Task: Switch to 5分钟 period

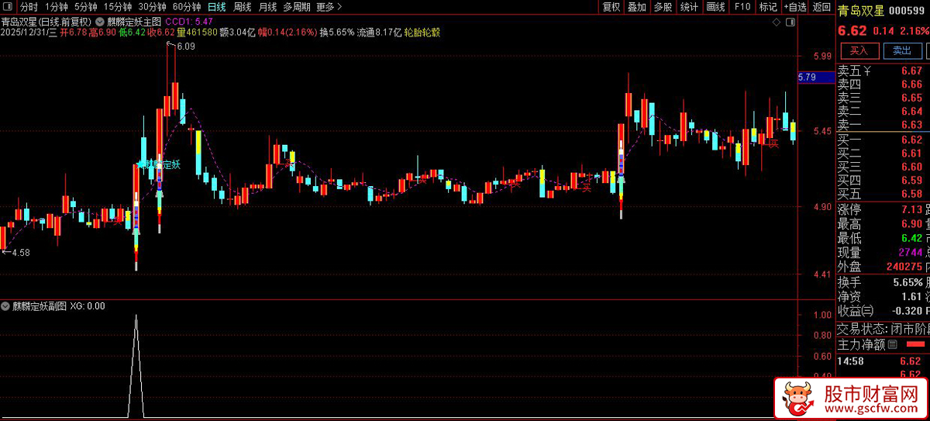Action: [x=85, y=7]
